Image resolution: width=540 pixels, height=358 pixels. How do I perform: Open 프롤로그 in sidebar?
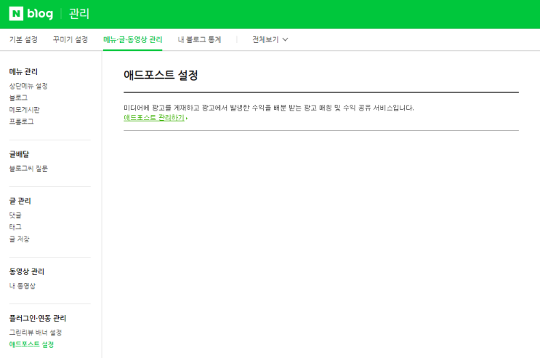21,122
